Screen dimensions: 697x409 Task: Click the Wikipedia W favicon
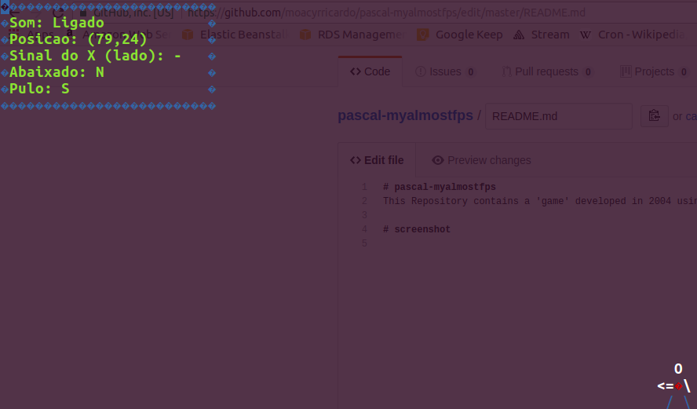pos(586,35)
